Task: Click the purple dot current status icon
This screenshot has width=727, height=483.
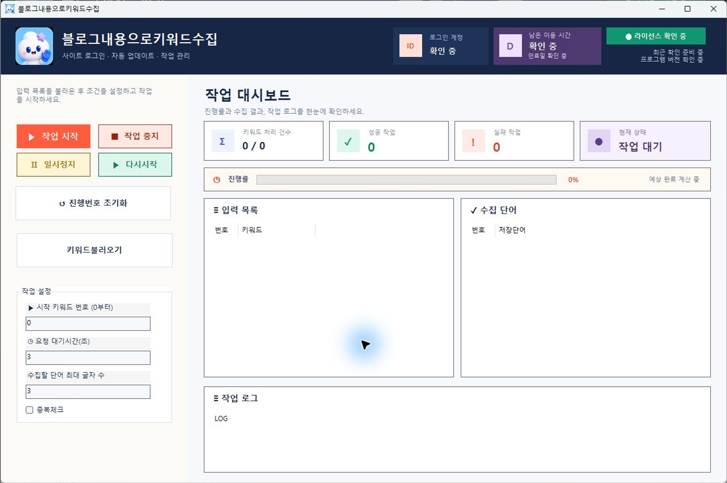Action: pyautogui.click(x=599, y=141)
